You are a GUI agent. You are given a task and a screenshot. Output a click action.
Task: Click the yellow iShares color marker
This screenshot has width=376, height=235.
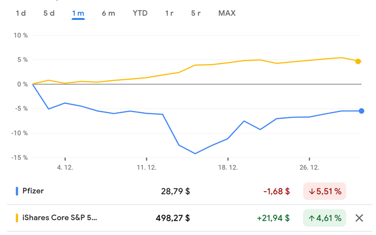click(x=15, y=218)
